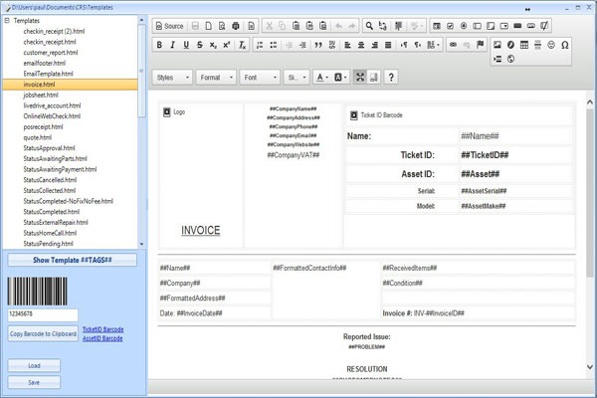Insert an Anchor flag
This screenshot has width=597, height=398.
pos(481,45)
